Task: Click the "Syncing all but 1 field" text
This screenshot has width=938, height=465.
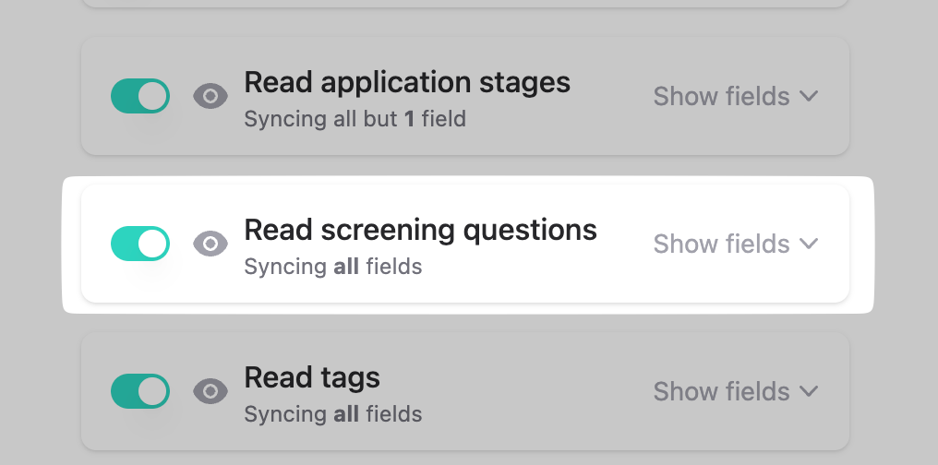Action: click(355, 119)
